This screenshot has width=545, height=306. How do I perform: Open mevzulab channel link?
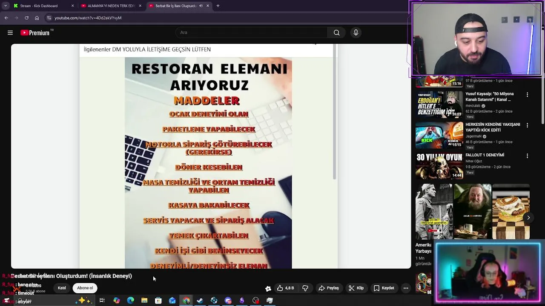473,106
